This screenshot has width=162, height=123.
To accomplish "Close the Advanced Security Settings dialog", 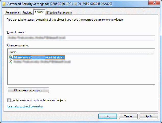I will (x=154, y=4).
